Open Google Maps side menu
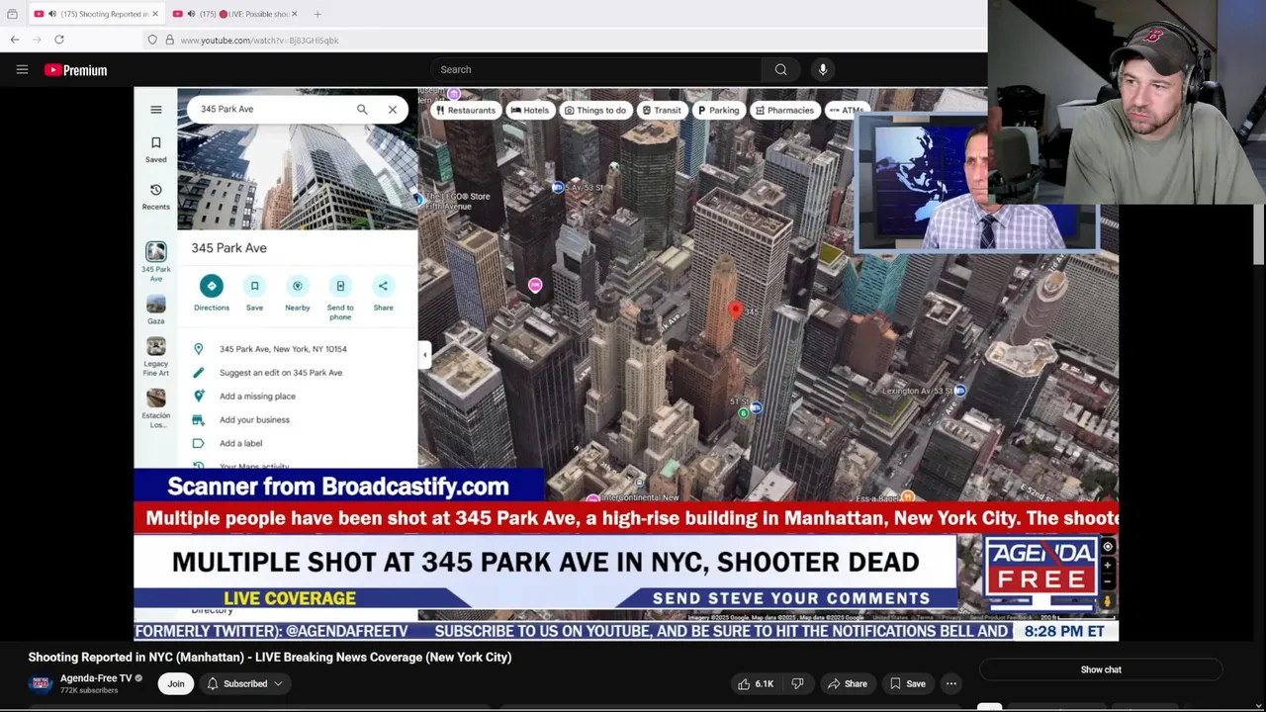The image size is (1266, 712). (156, 110)
